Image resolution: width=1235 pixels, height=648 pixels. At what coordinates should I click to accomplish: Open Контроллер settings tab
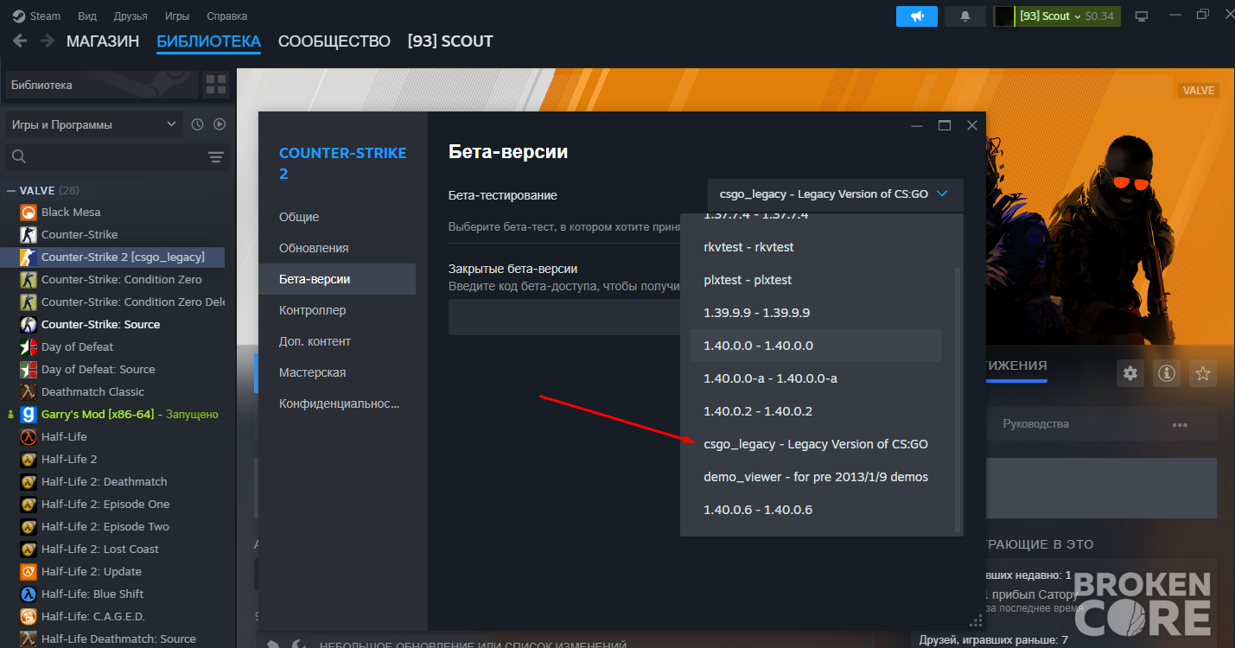click(337, 310)
